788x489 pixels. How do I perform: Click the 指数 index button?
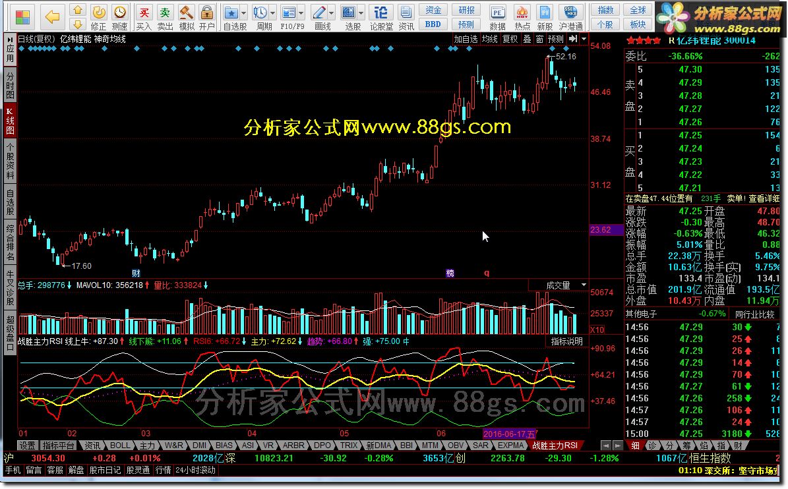coord(605,10)
